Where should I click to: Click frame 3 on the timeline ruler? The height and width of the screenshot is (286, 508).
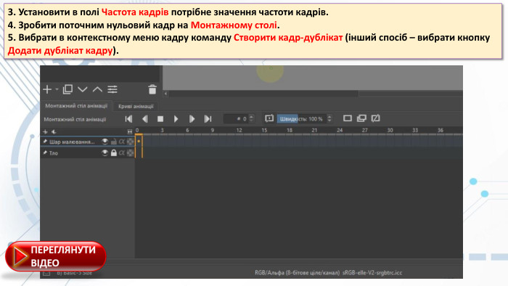[x=163, y=130]
